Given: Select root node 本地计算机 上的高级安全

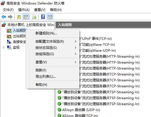Looking at the screenshot, I should coord(31,25).
